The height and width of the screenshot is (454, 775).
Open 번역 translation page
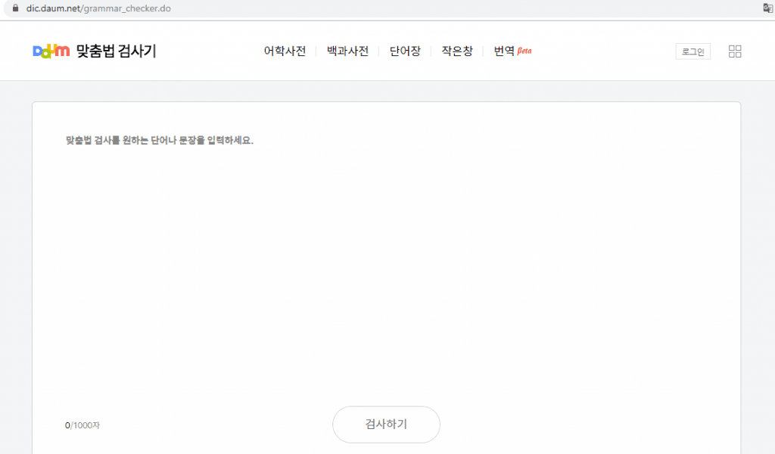pos(504,51)
